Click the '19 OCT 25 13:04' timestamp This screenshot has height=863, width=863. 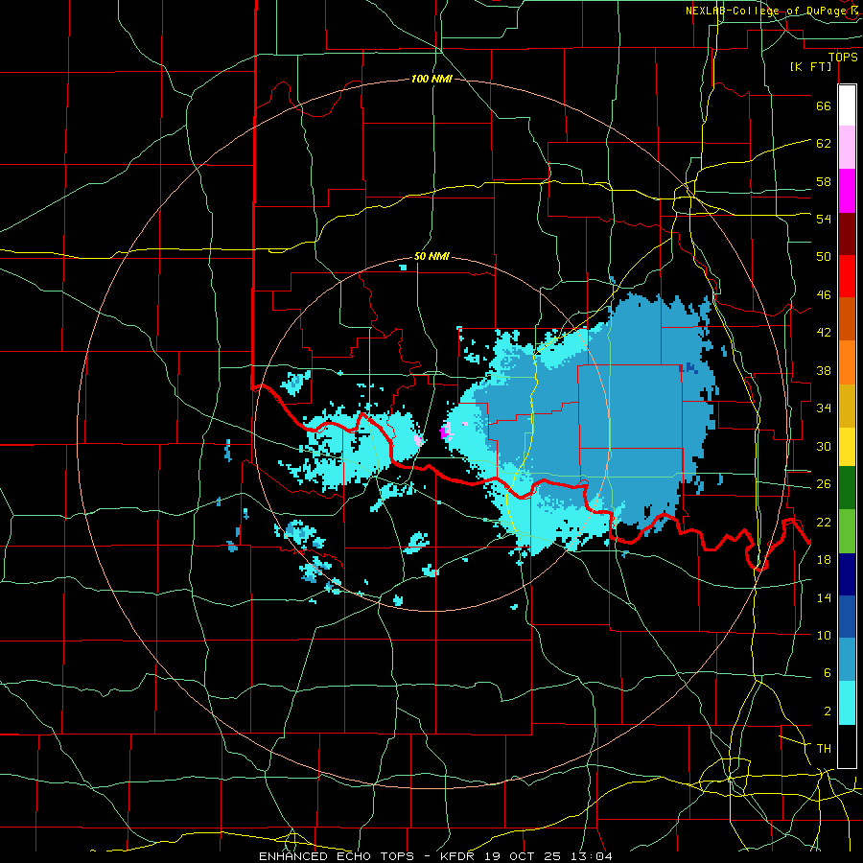click(x=548, y=856)
